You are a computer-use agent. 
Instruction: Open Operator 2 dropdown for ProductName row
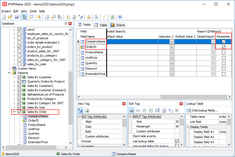pyautogui.click(x=172, y=52)
